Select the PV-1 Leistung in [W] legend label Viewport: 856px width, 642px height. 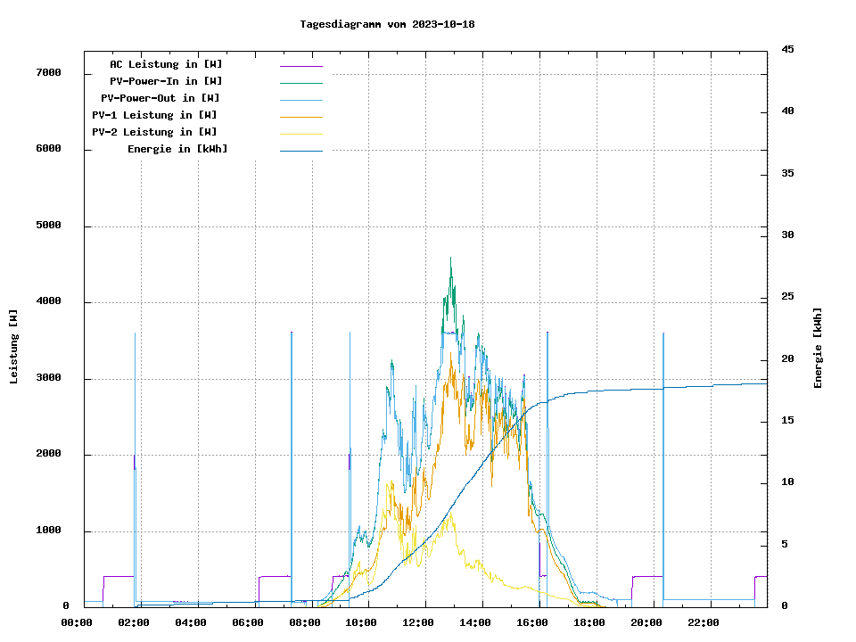[154, 115]
